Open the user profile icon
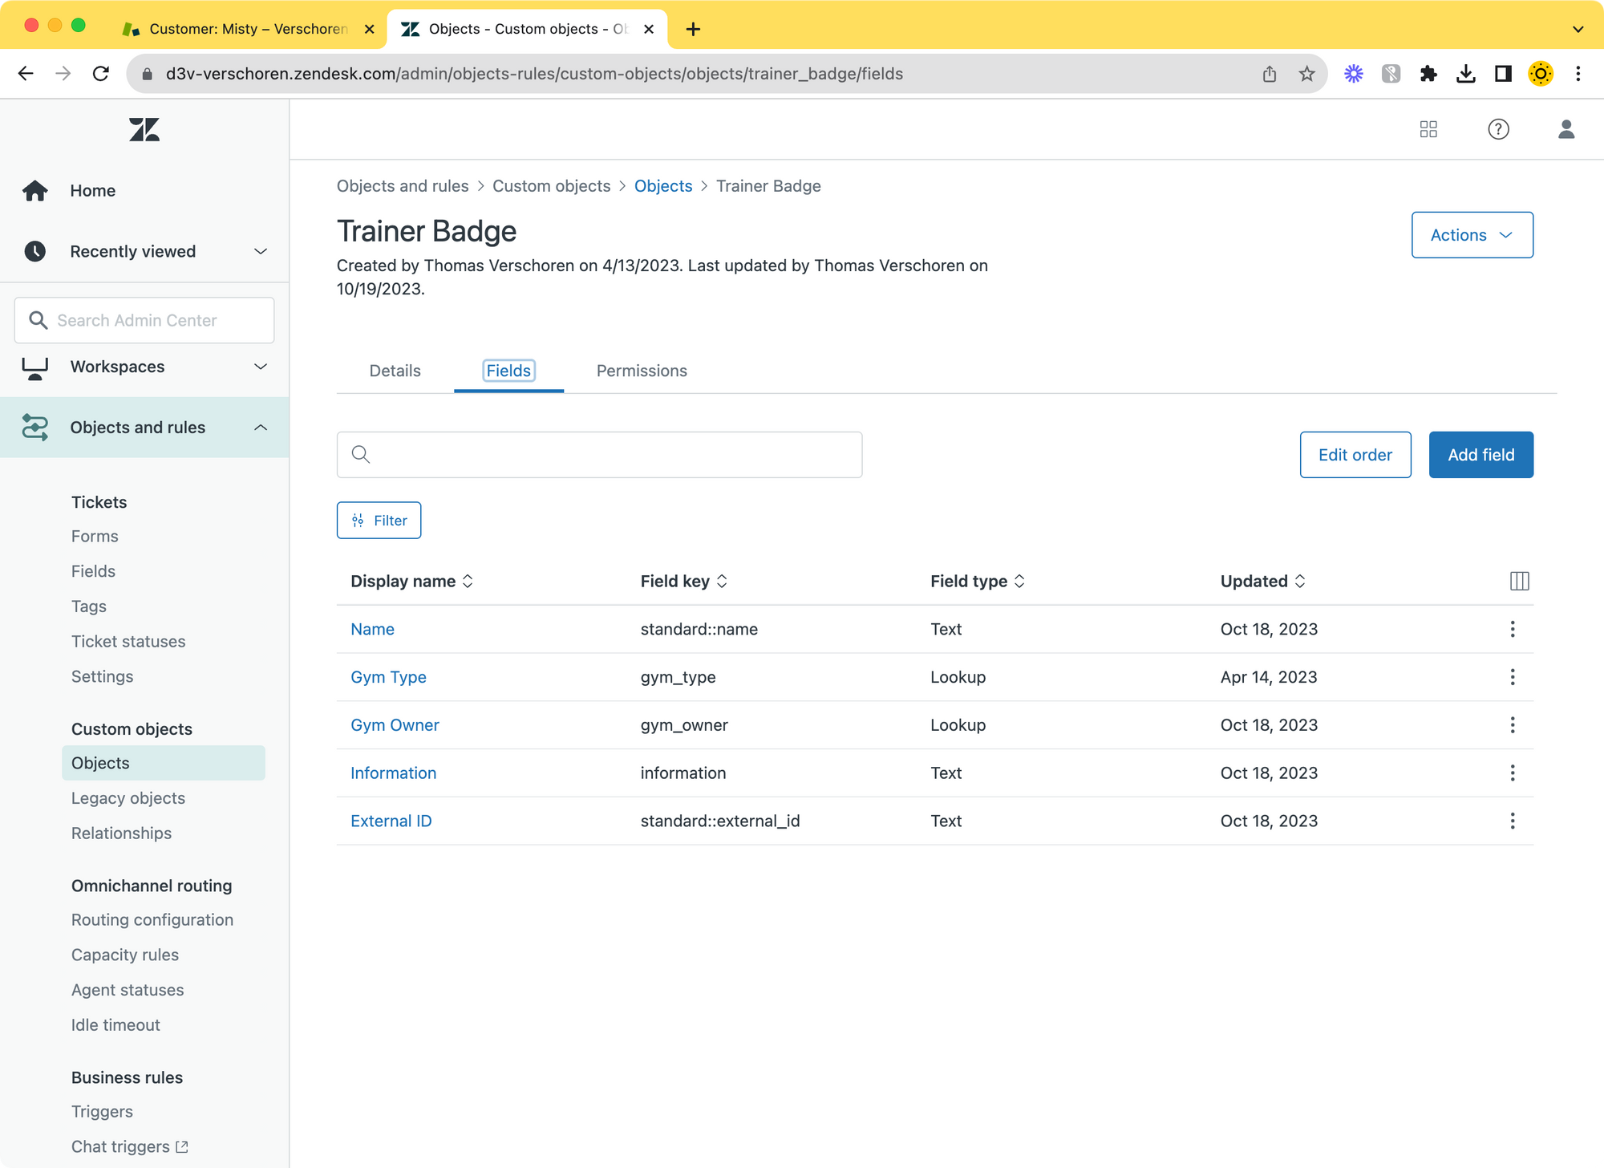1604x1168 pixels. pyautogui.click(x=1566, y=129)
